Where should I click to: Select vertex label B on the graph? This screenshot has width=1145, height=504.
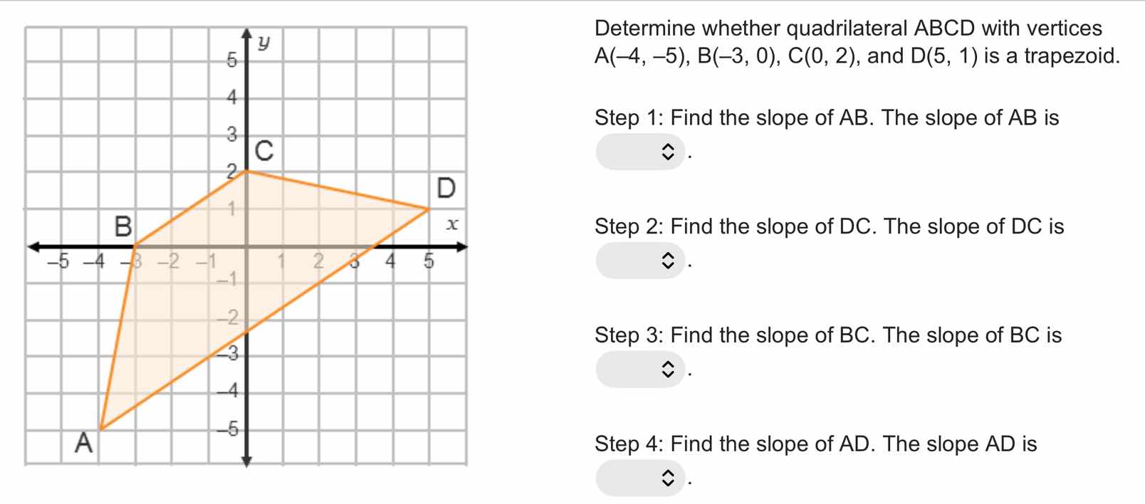tap(122, 226)
